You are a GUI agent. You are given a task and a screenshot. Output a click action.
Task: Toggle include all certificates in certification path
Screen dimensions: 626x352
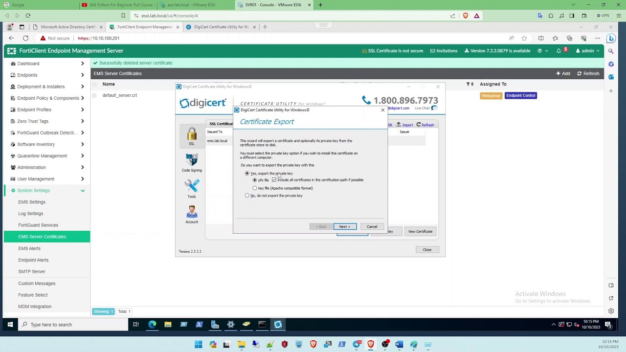pos(274,180)
